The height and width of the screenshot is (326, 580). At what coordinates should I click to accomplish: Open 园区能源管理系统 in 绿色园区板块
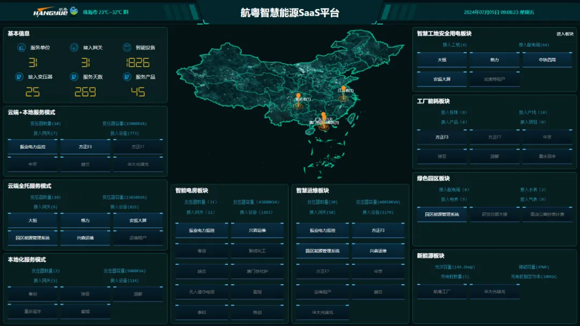coord(442,214)
